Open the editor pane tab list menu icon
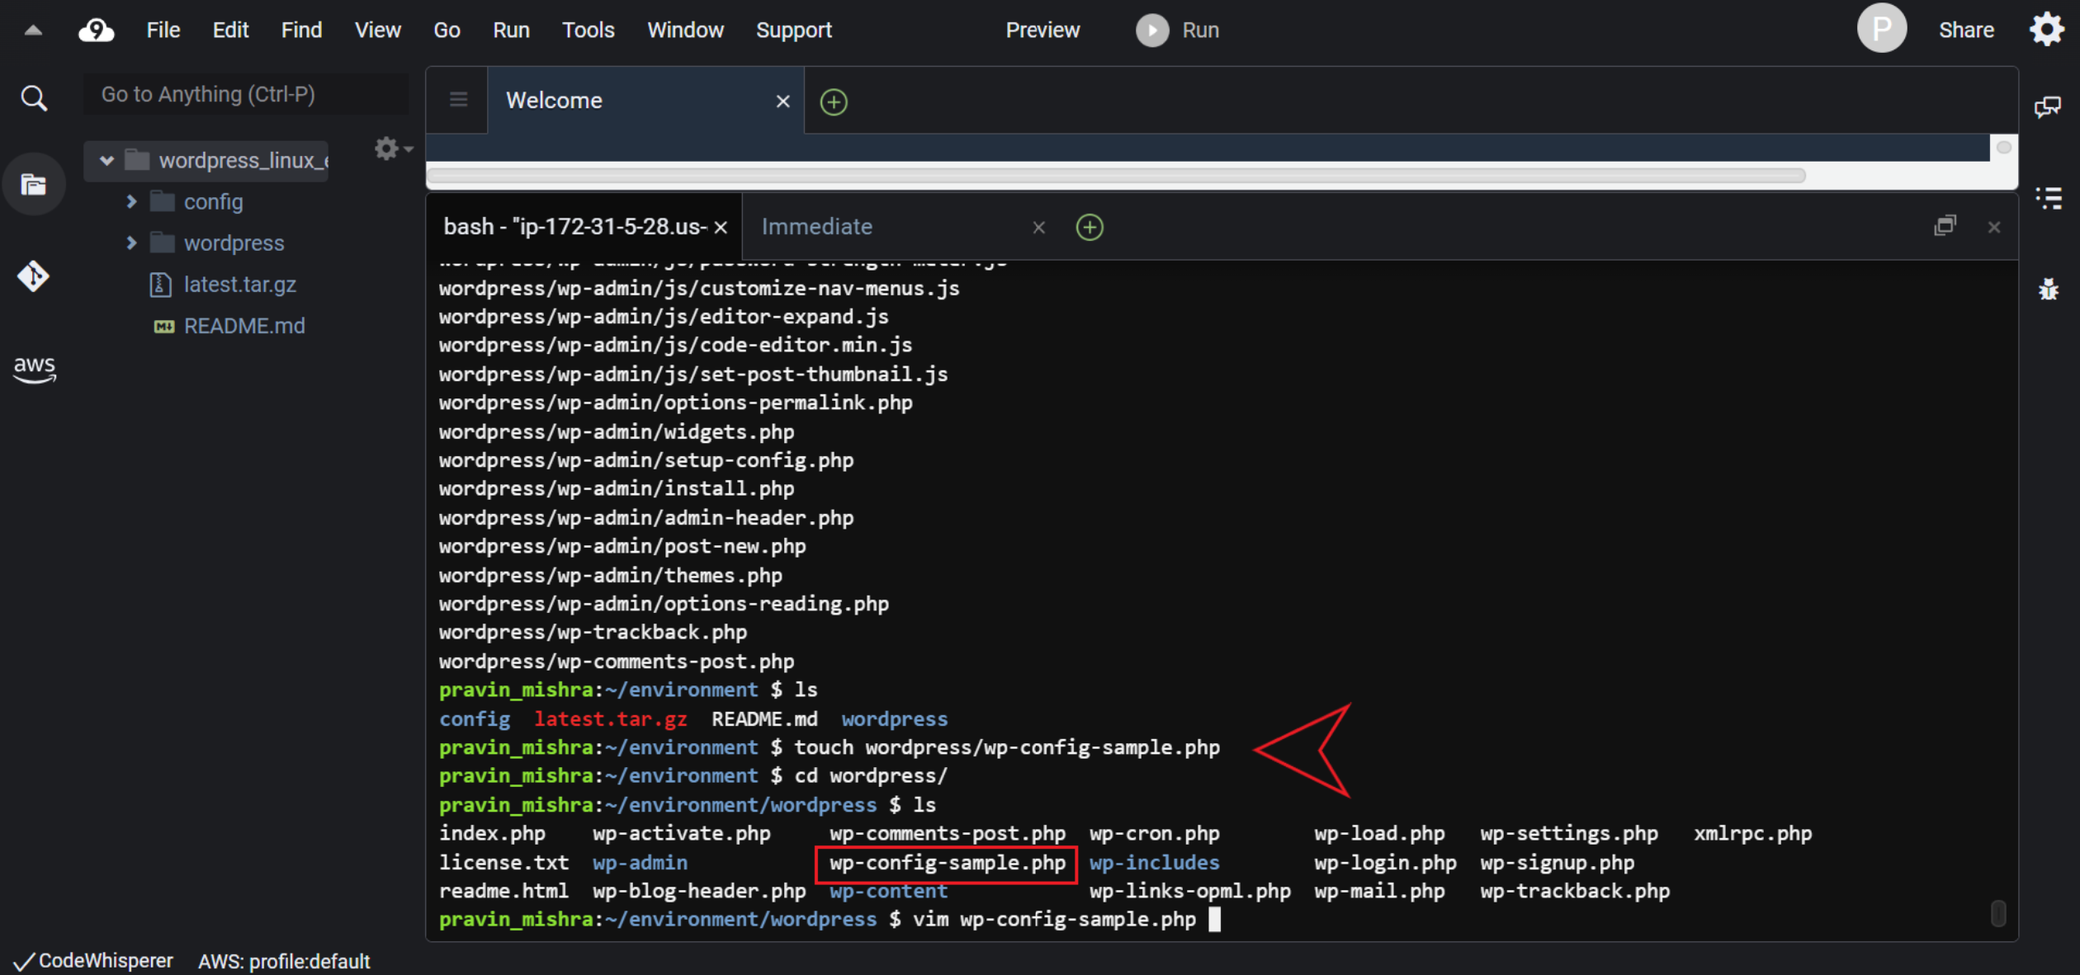Viewport: 2080px width, 975px height. tap(459, 100)
